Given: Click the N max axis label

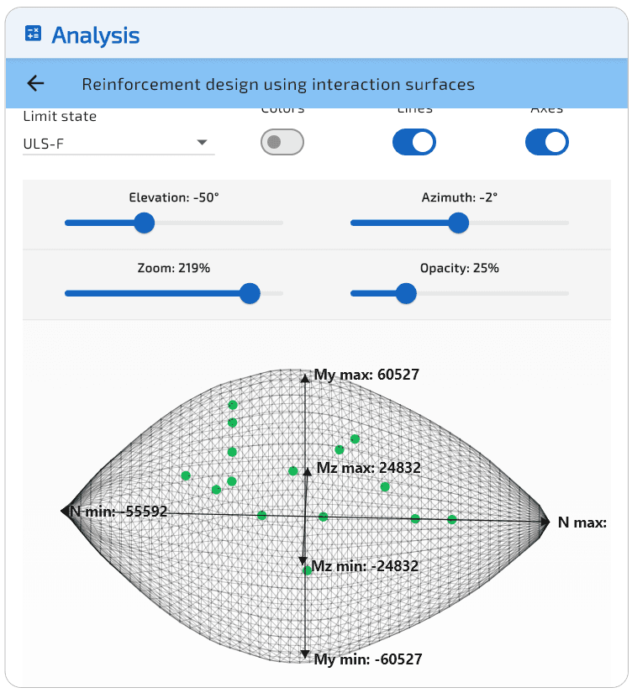Looking at the screenshot, I should pos(582,522).
